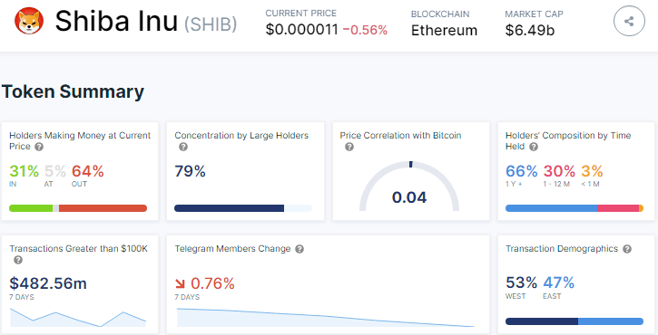Open help icon for Holders' Composition by Time Held
The width and height of the screenshot is (658, 335).
coord(534,147)
